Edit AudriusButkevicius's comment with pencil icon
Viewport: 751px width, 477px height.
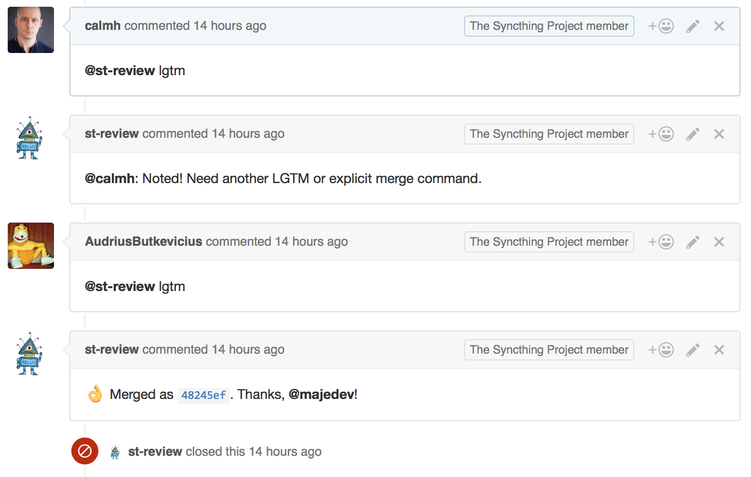693,242
